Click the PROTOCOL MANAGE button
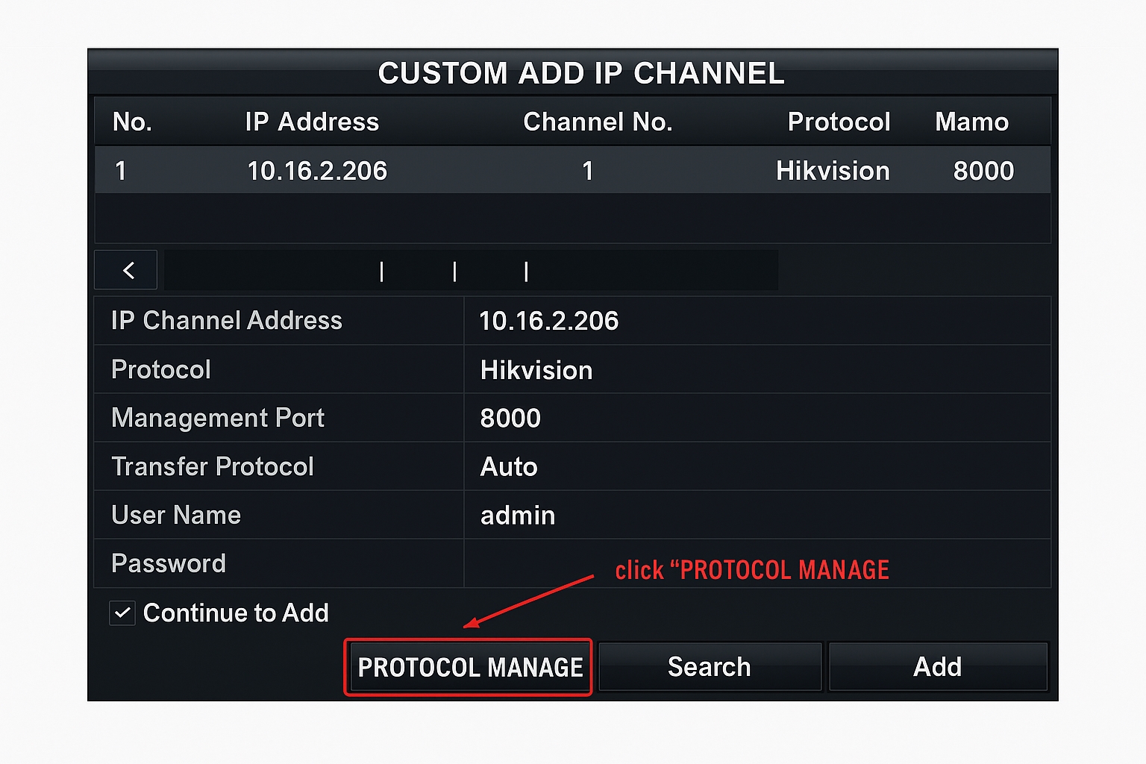This screenshot has height=764, width=1146. pyautogui.click(x=468, y=666)
